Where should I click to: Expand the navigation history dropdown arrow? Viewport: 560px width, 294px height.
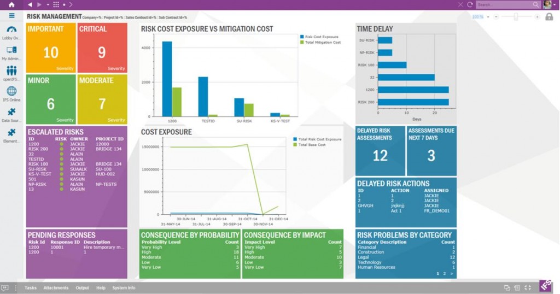click(48, 4)
